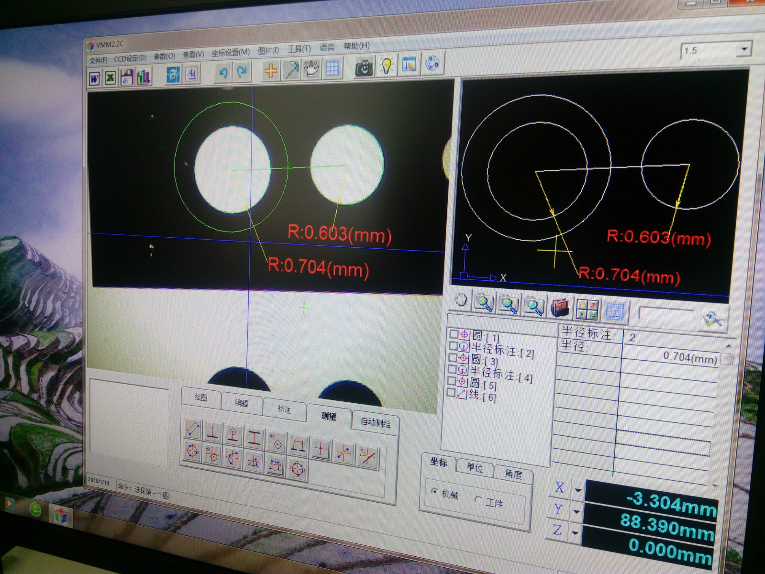The image size is (765, 574).
Task: Open the 坐标设置(M) menu
Action: click(x=231, y=53)
